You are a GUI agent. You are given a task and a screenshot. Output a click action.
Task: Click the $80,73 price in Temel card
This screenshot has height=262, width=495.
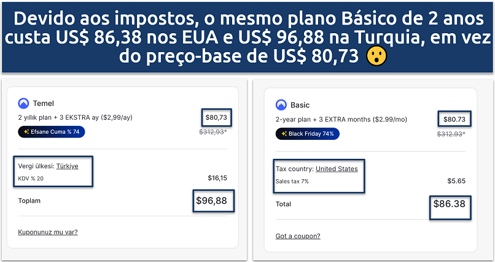click(215, 117)
